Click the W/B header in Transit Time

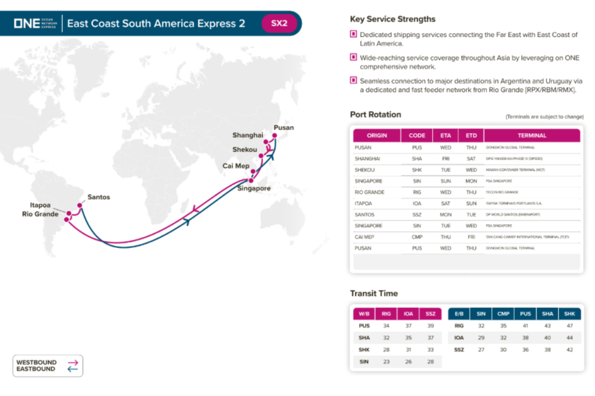pos(364,313)
